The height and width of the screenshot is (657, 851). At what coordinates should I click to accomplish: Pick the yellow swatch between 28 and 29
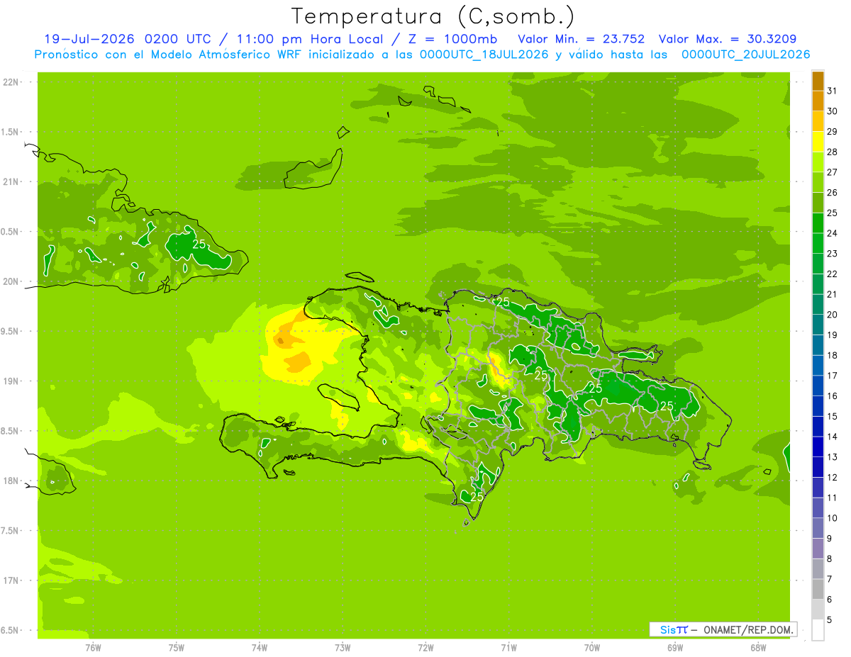(x=818, y=142)
